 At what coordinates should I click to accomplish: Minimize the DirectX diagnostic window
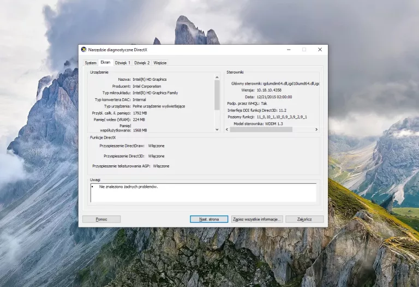click(289, 50)
